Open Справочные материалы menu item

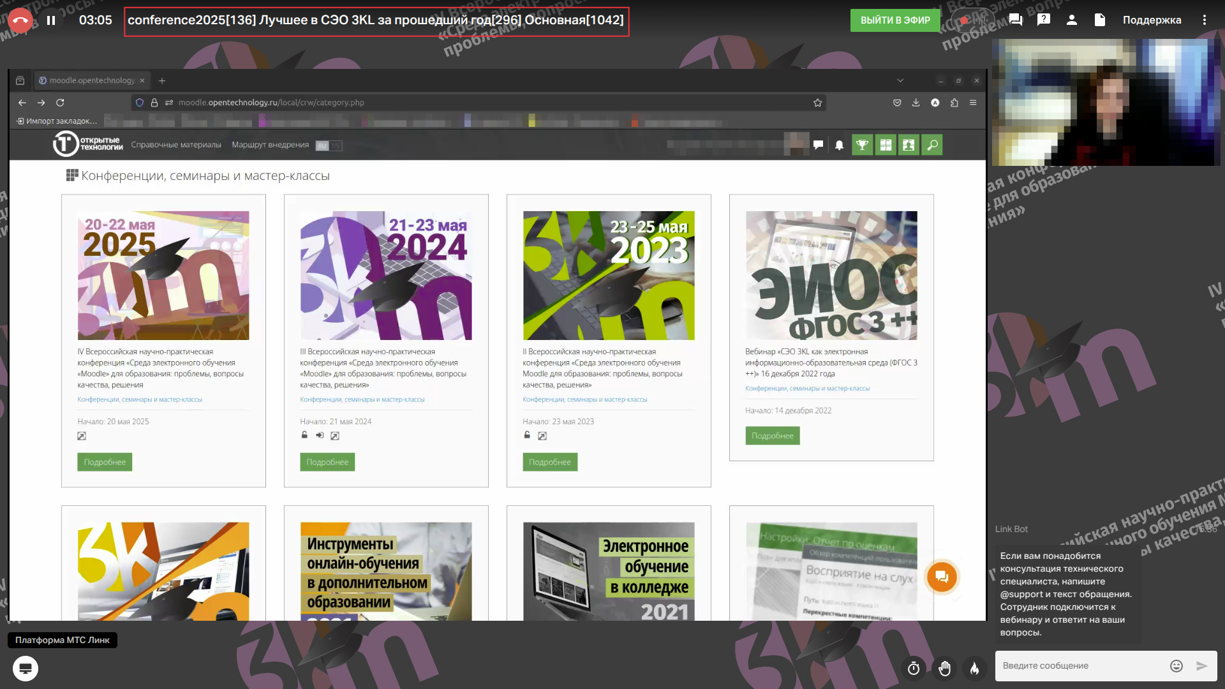(176, 145)
